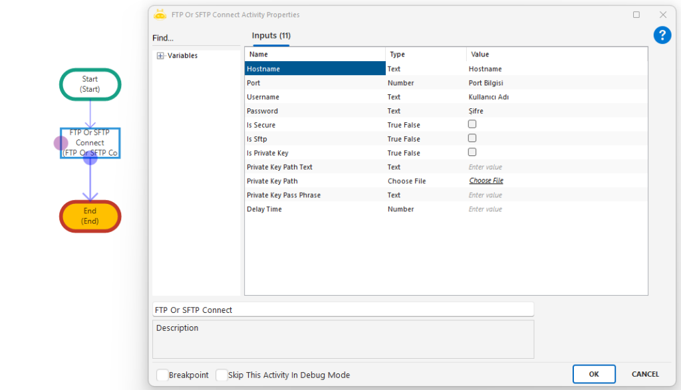The image size is (681, 390).
Task: Switch to the Inputs (11) tab
Action: pos(271,36)
